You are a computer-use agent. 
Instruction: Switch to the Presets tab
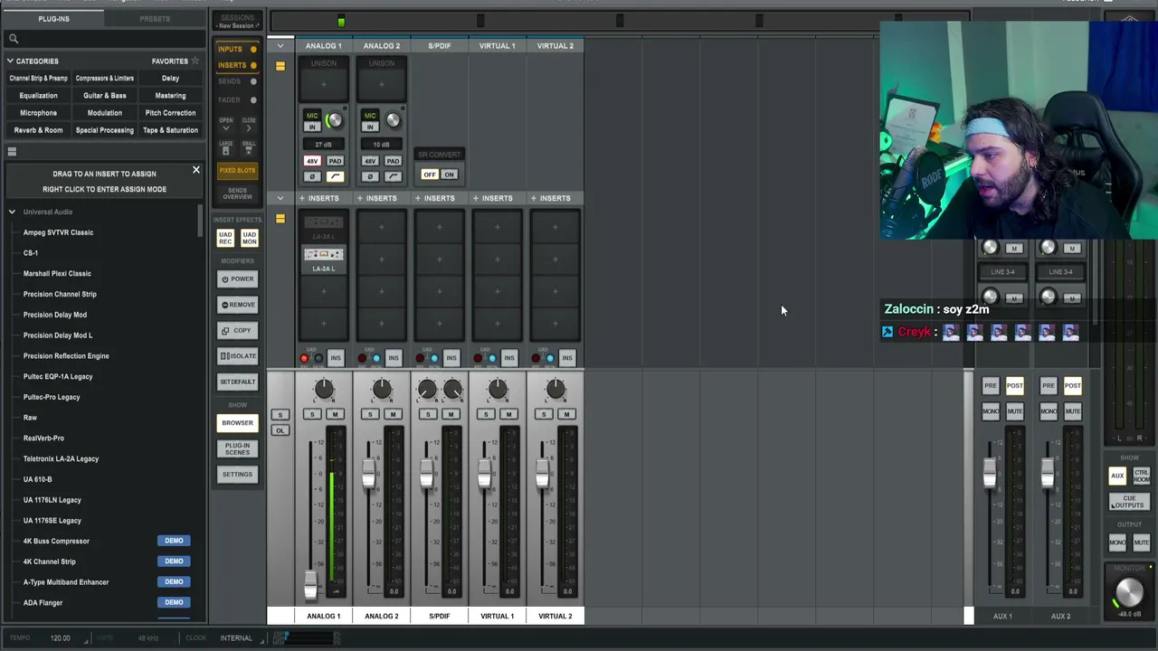coord(155,18)
